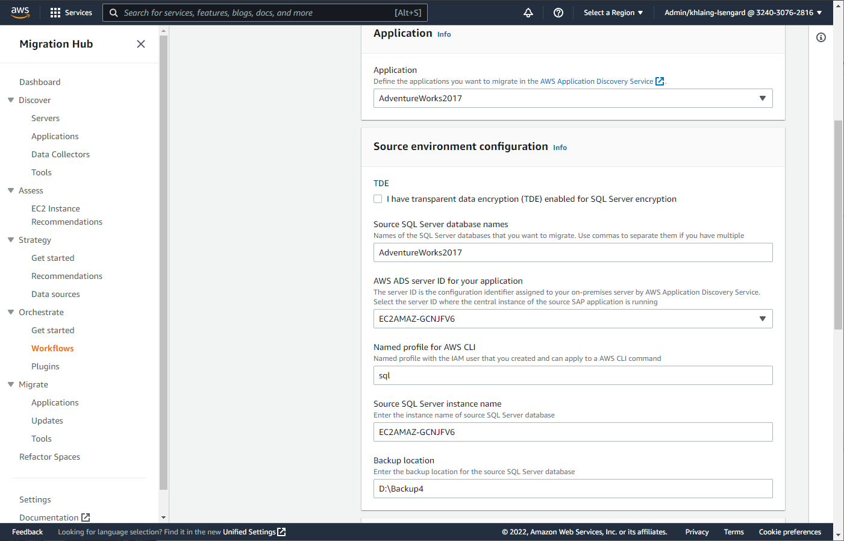The width and height of the screenshot is (844, 541).
Task: Click the Backup location input field
Action: 573,489
